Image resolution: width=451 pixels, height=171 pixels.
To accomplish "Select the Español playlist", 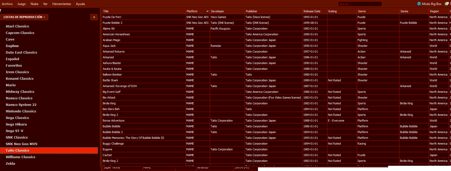I will tap(49, 59).
